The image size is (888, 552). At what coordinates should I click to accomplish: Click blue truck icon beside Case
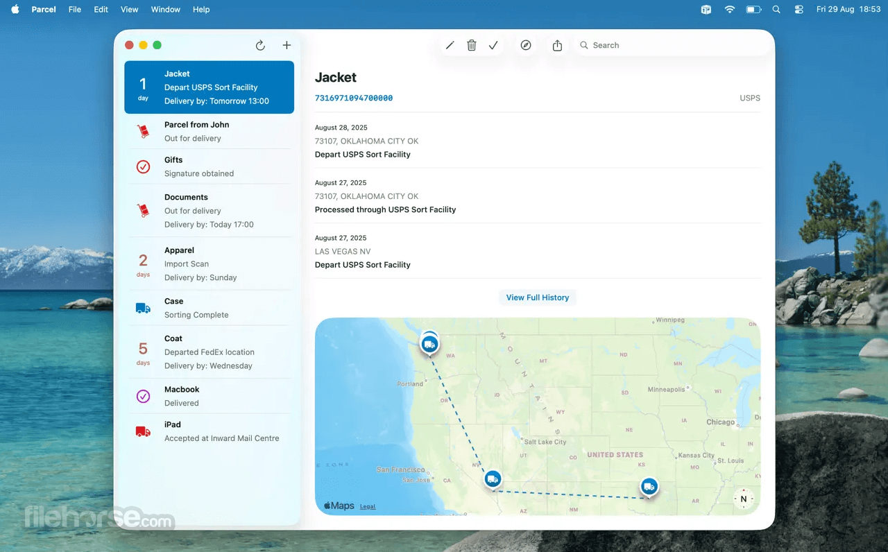tap(143, 308)
